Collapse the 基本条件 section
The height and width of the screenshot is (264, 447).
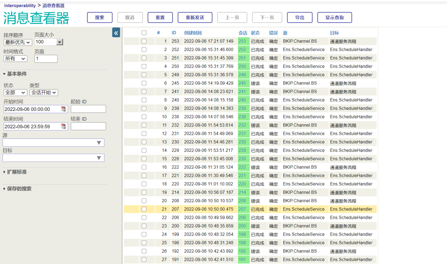click(x=17, y=74)
